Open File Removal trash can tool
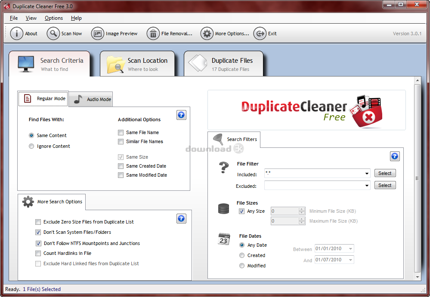This screenshot has width=430, height=297. point(153,34)
